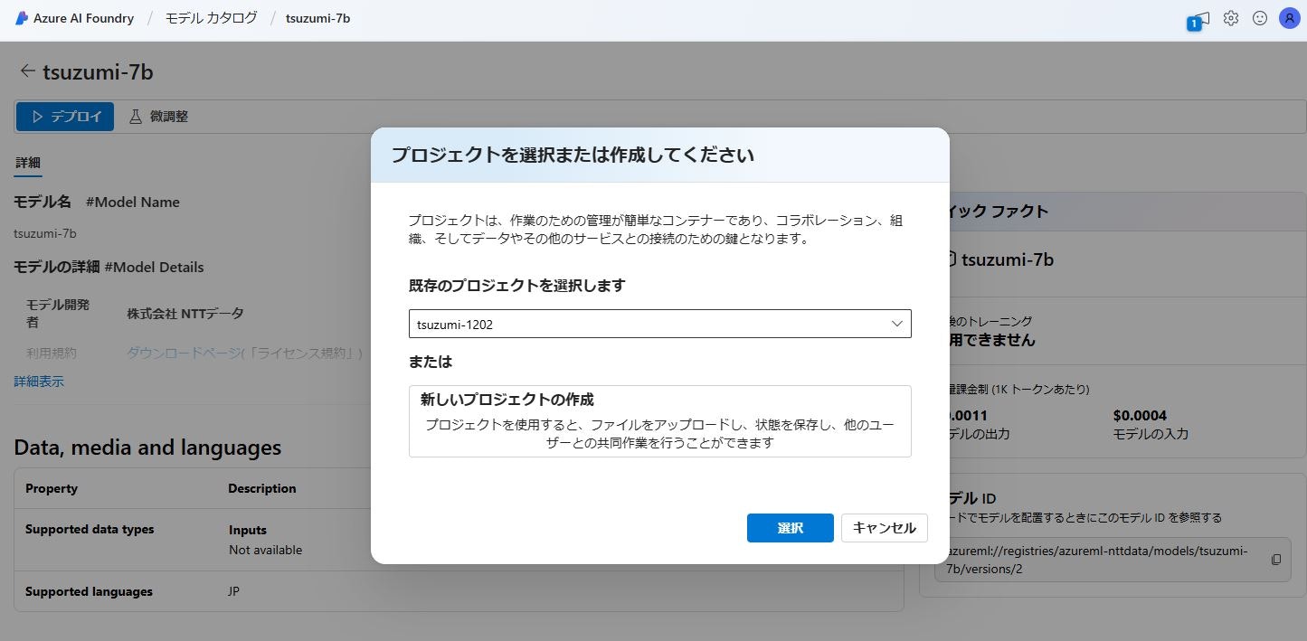
Task: Click the Supported data types cell
Action: 90,530
